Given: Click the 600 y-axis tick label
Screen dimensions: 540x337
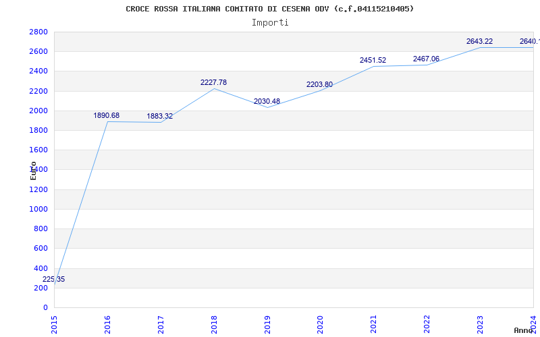Looking at the screenshot, I should 41,248.
